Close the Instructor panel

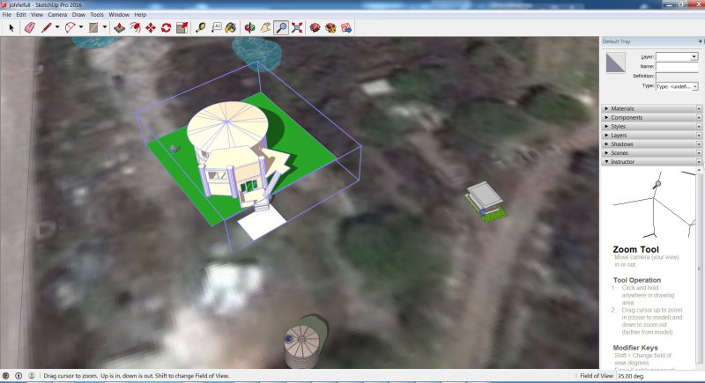tap(699, 162)
